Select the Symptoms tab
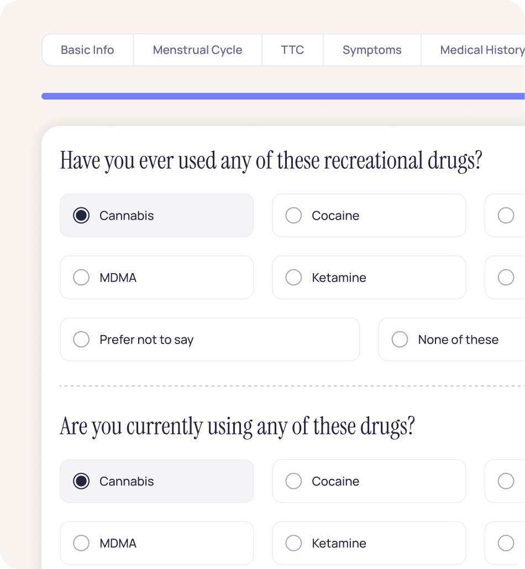 click(372, 50)
